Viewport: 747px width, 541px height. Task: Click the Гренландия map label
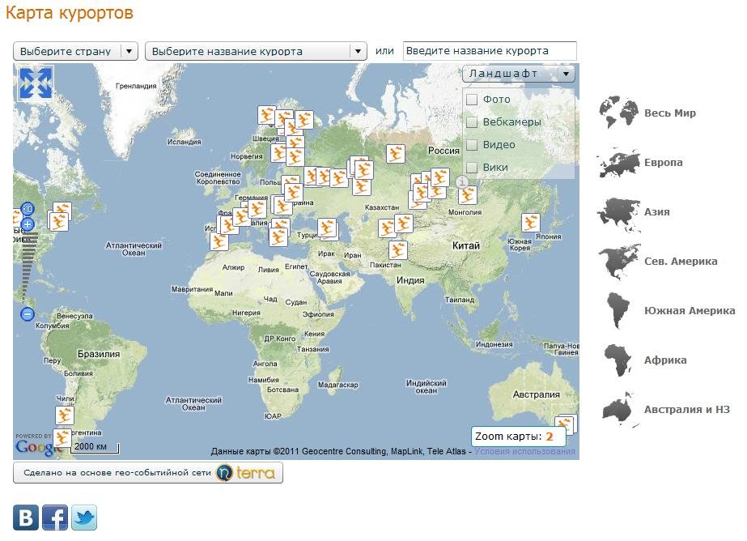click(136, 86)
